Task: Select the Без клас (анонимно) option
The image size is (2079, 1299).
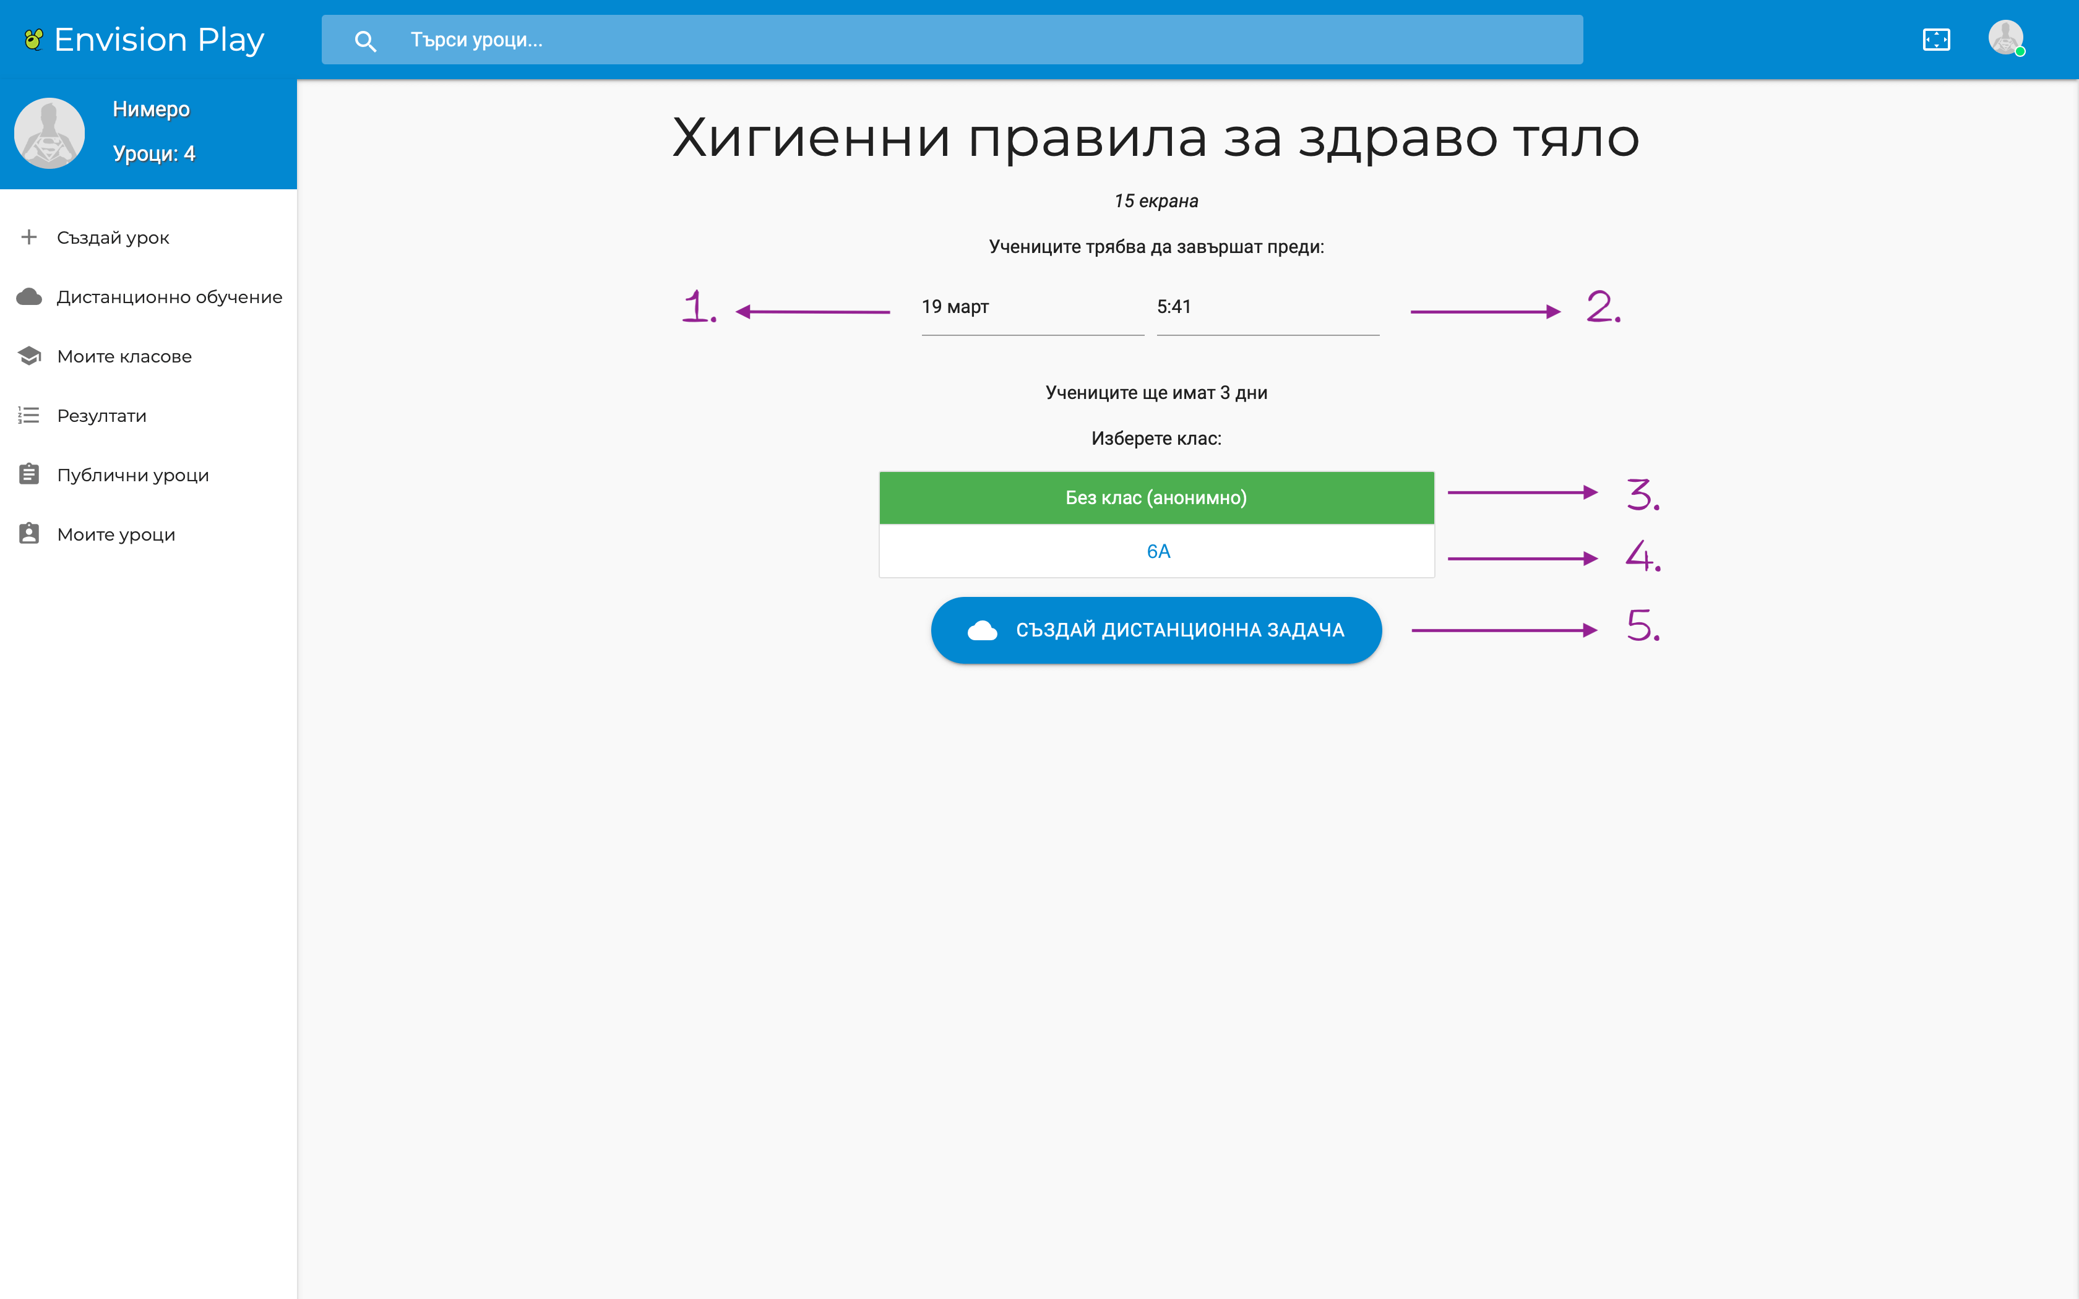Action: pos(1156,497)
